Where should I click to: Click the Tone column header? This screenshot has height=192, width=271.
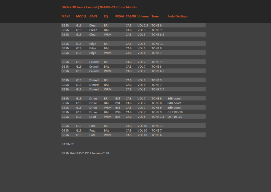click(x=155, y=16)
